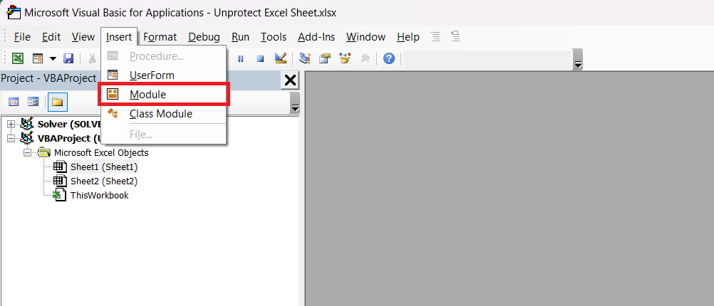
Task: Click the Indent icon beside Help menu
Action: [435, 36]
